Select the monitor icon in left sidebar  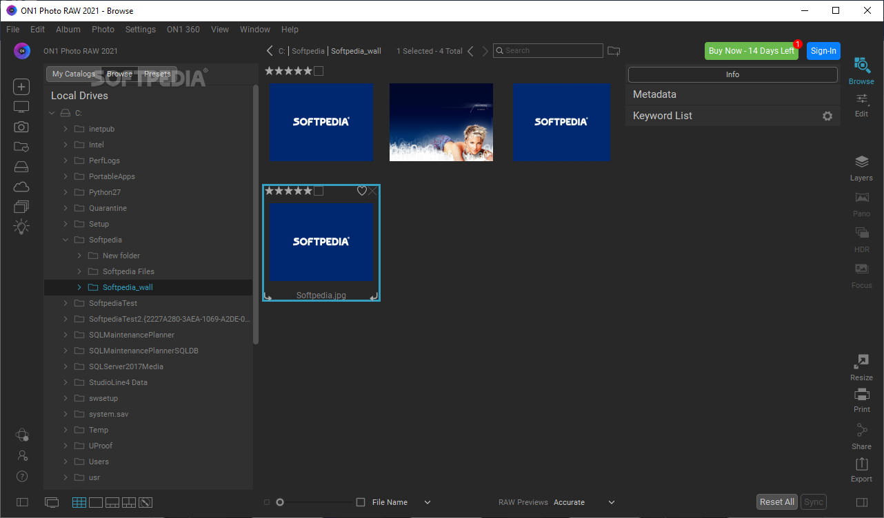(x=21, y=107)
